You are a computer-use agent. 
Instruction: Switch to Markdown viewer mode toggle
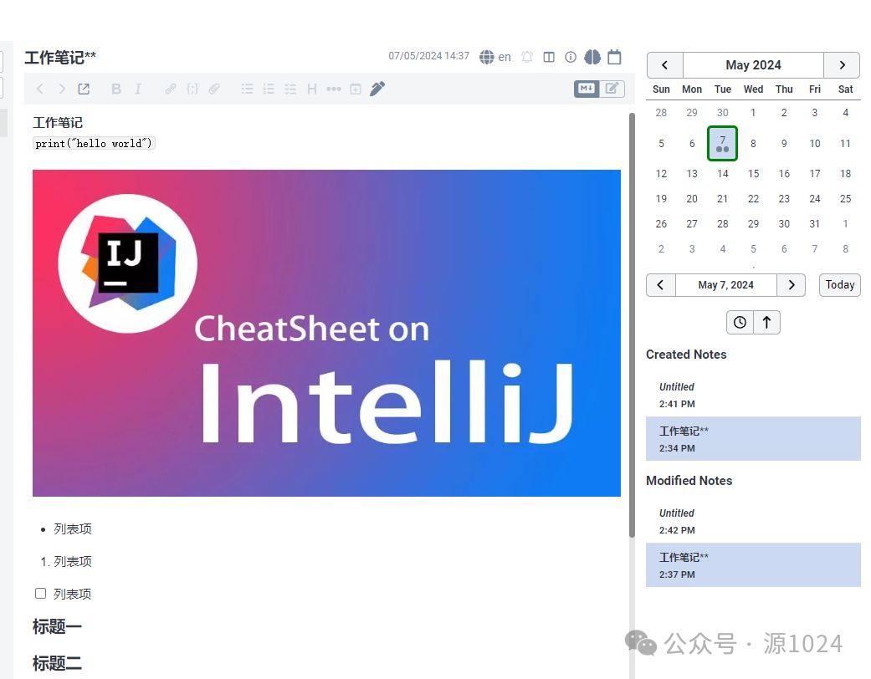pos(587,89)
